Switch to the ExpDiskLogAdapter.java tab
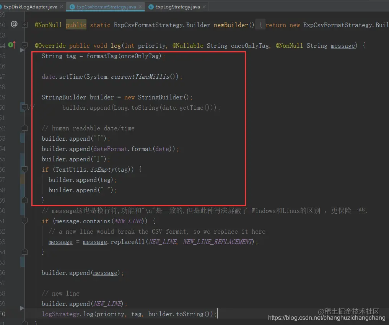 click(x=30, y=7)
